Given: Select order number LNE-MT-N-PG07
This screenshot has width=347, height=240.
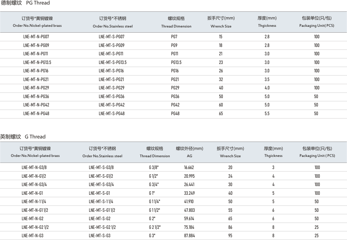Looking at the screenshot, I should (x=36, y=37).
